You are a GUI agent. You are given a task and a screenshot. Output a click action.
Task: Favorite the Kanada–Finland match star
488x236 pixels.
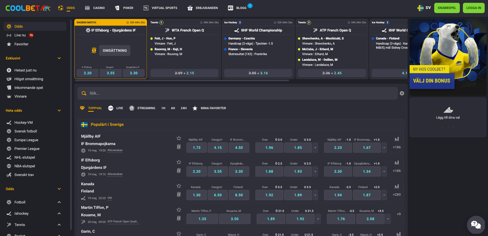tap(179, 186)
